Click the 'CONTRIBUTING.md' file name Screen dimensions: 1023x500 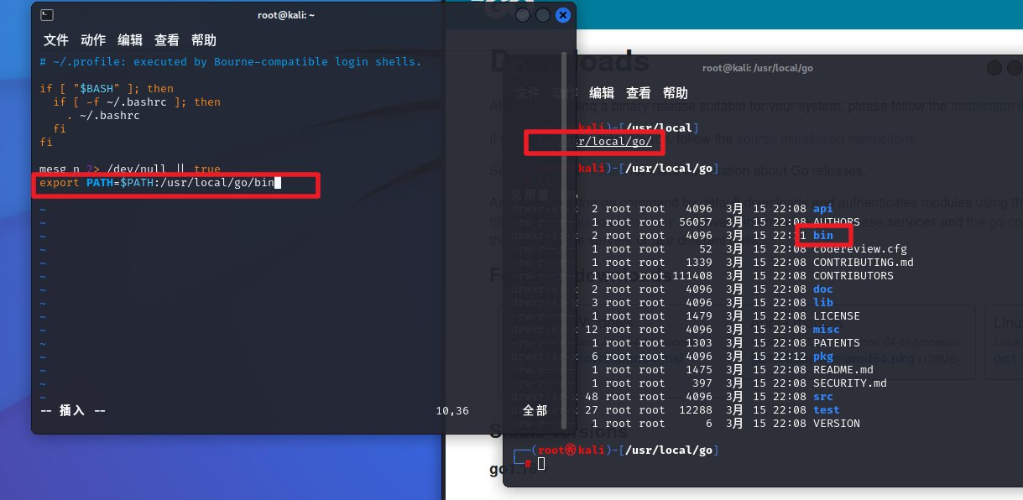point(864,262)
